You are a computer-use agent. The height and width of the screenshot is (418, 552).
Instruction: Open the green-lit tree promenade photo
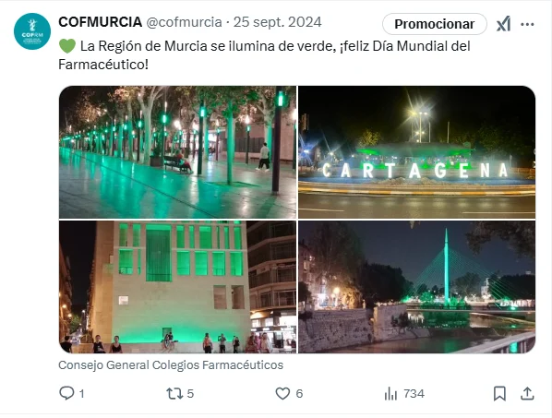coord(178,152)
